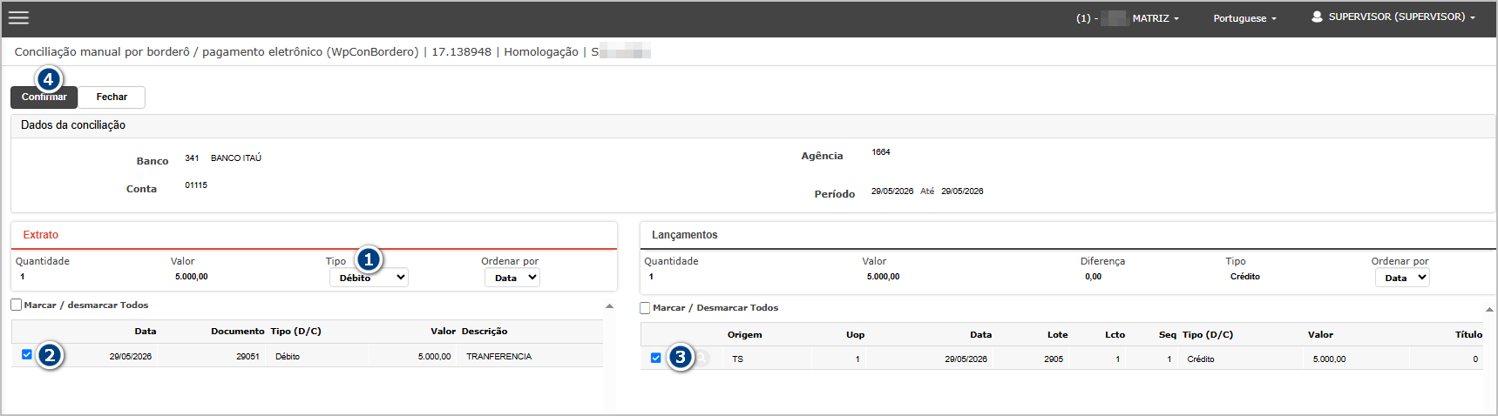Click the Crédito cell in the Lançamentos row
1498x416 pixels.
coord(1201,359)
